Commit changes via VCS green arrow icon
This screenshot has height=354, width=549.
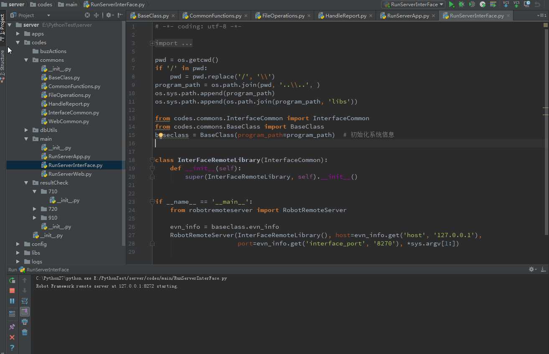(x=516, y=4)
